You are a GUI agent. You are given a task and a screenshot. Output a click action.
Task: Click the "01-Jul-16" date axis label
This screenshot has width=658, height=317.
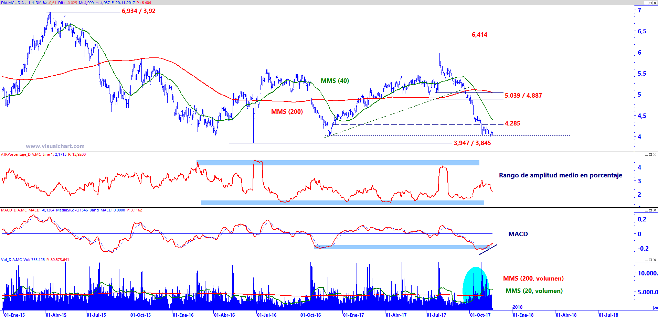click(267, 315)
